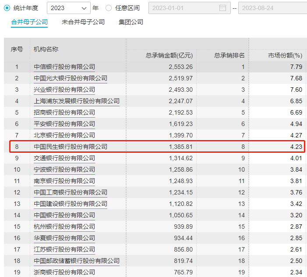The width and height of the screenshot is (307, 277).
Task: Click the 市场份额(%) column header
Action: click(x=285, y=55)
